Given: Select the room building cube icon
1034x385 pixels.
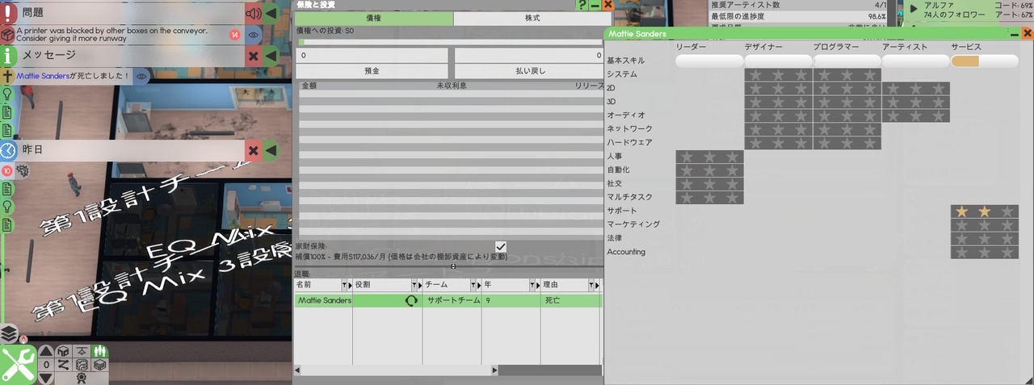Looking at the screenshot, I should point(65,351).
